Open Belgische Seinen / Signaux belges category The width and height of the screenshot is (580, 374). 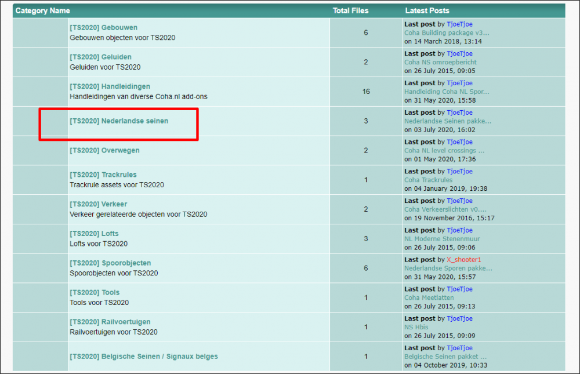click(x=144, y=357)
